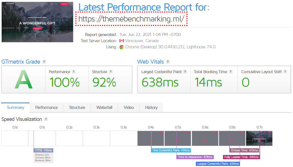Click help icon next to GTmetrix Grade
The width and height of the screenshot is (293, 167).
[44, 62]
